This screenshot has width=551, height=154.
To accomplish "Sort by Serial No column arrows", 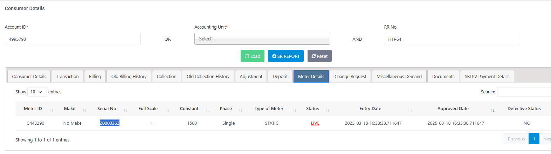I will [125, 110].
